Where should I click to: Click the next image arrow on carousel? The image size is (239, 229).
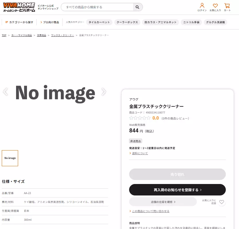(x=104, y=92)
